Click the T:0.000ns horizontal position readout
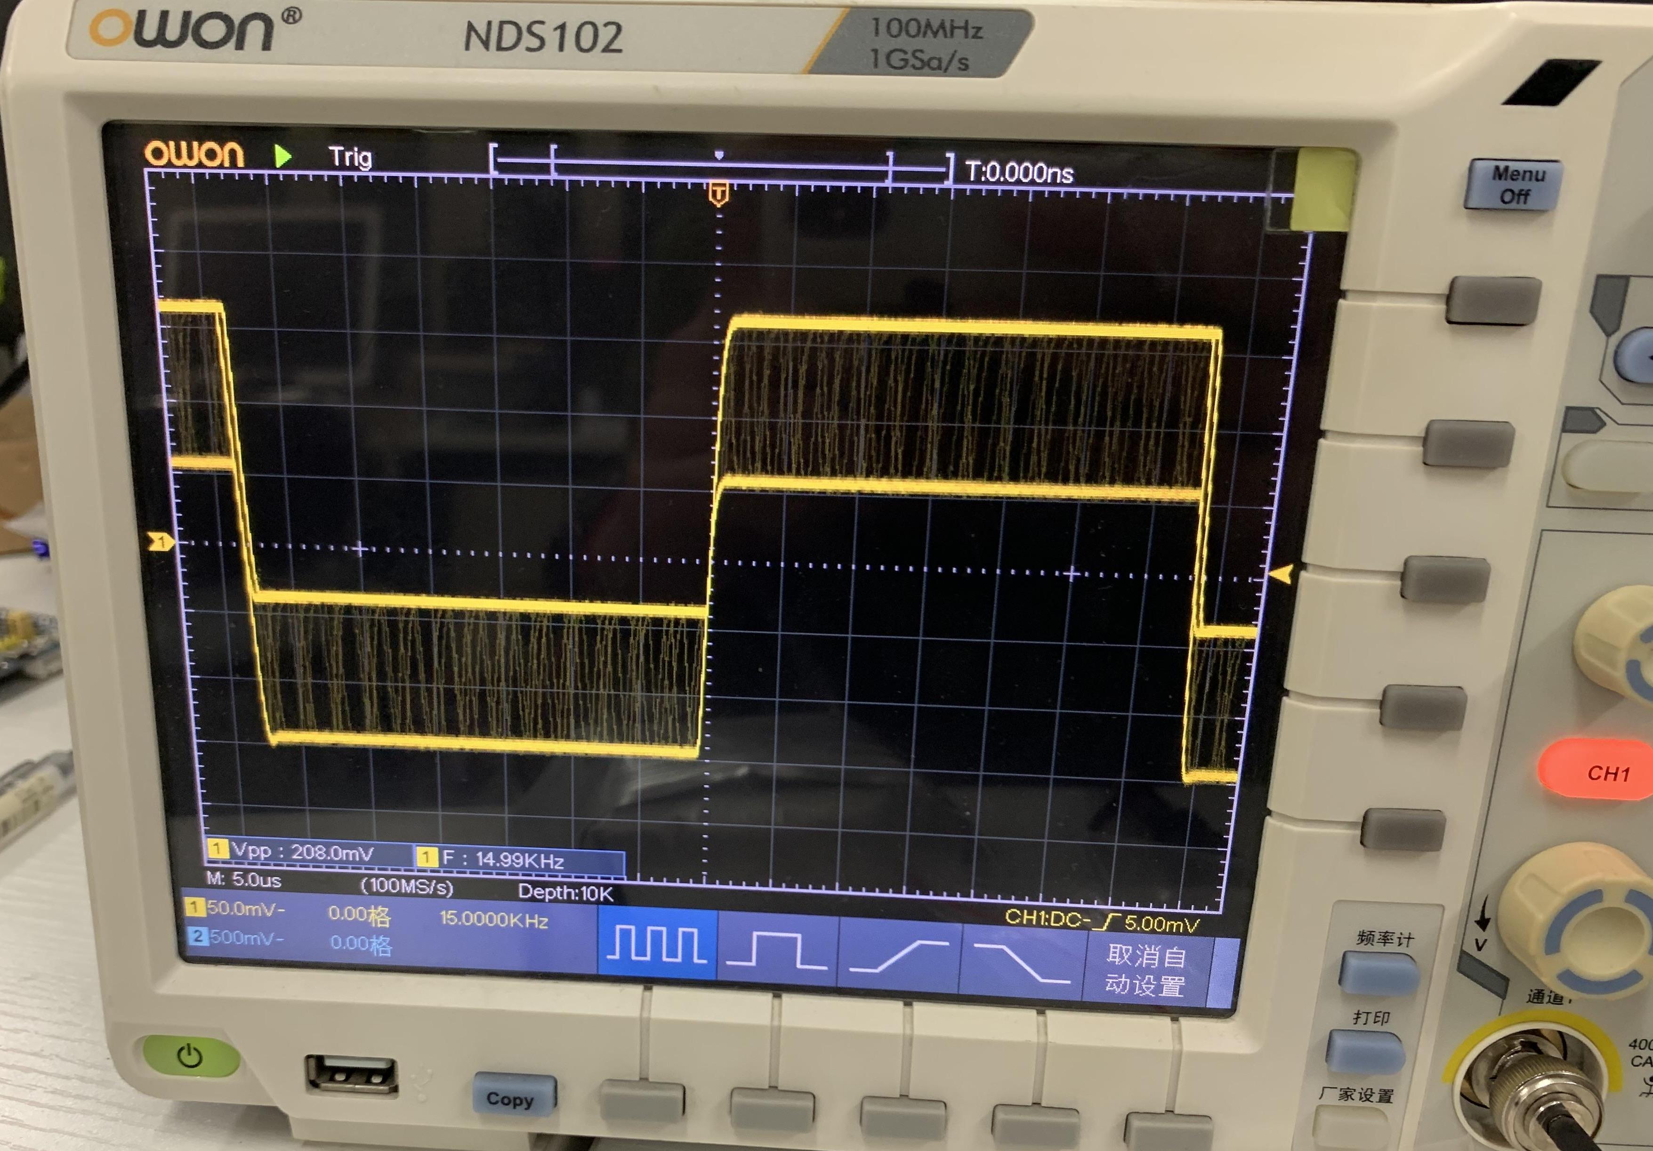Viewport: 1653px width, 1151px height. [1019, 173]
